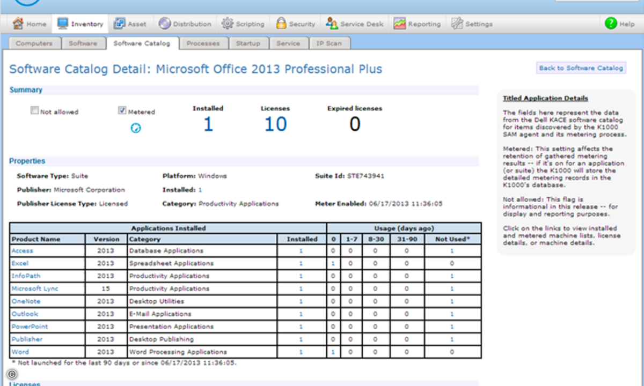This screenshot has width=644, height=386.
Task: Click the Not Used* column header
Action: [x=452, y=239]
